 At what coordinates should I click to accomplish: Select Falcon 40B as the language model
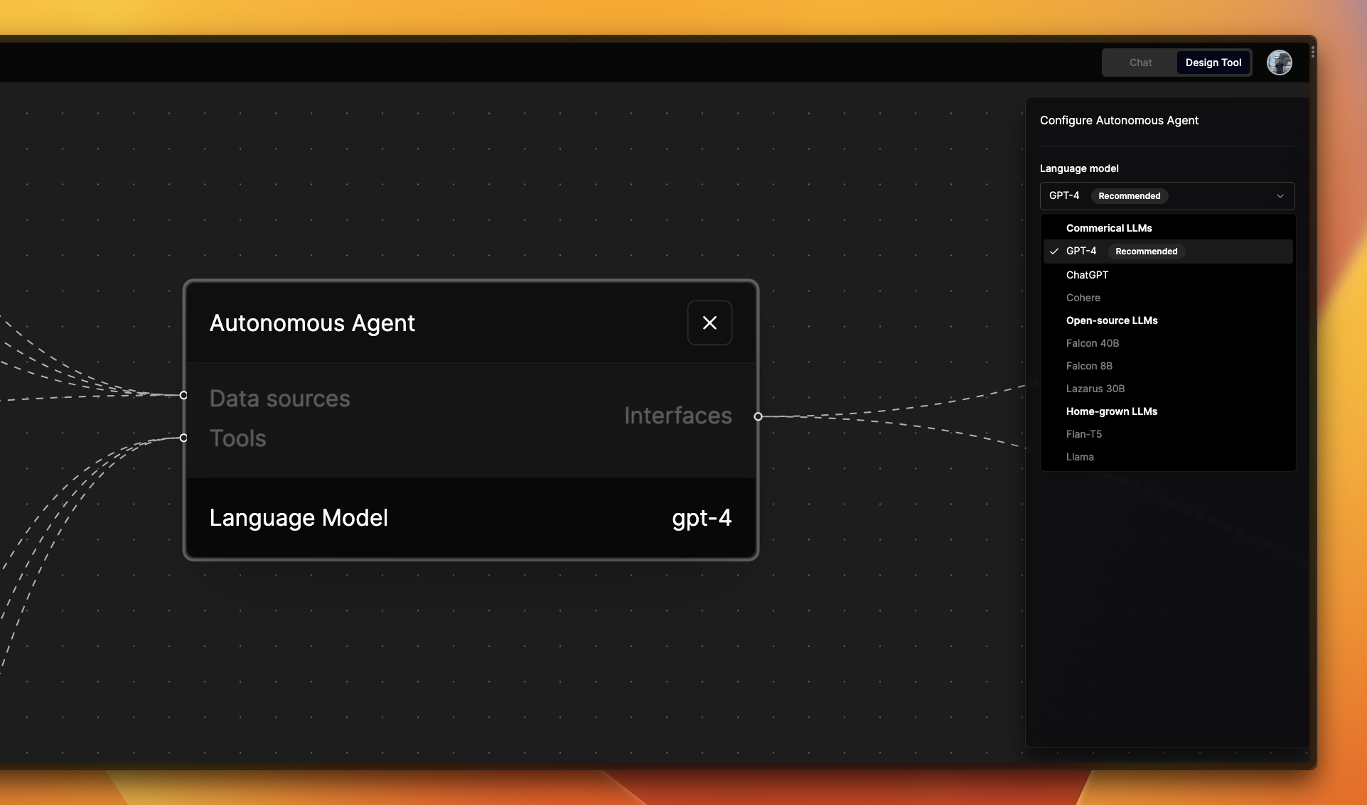click(x=1093, y=343)
